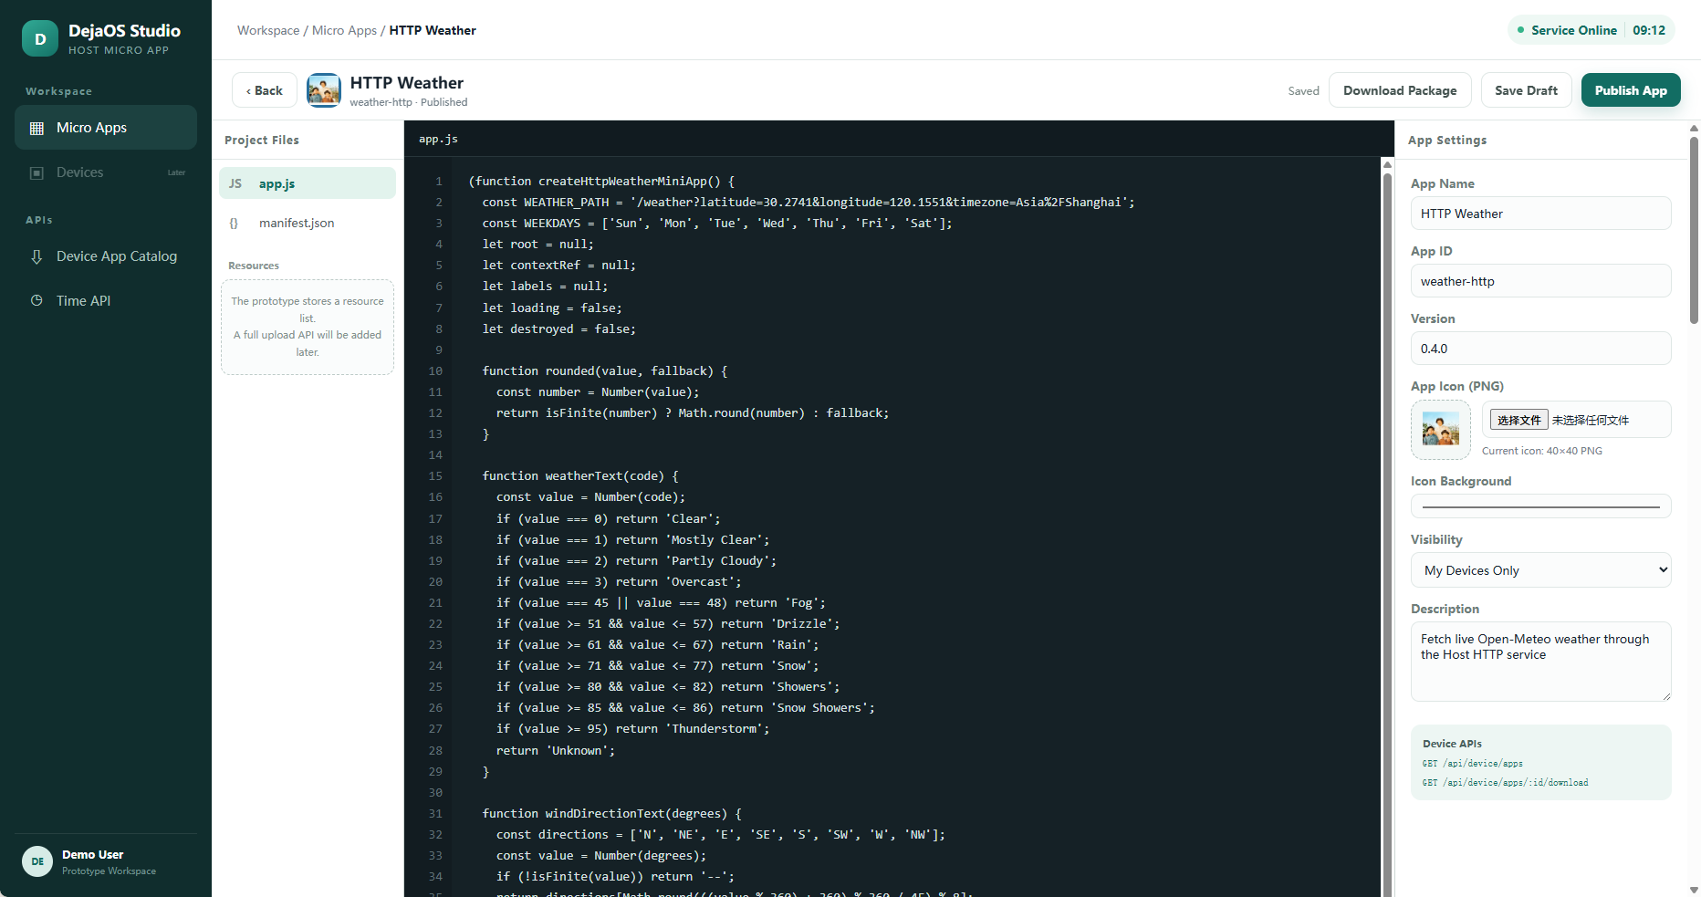Click the 'Saved' status text
This screenshot has width=1701, height=897.
coord(1303,90)
